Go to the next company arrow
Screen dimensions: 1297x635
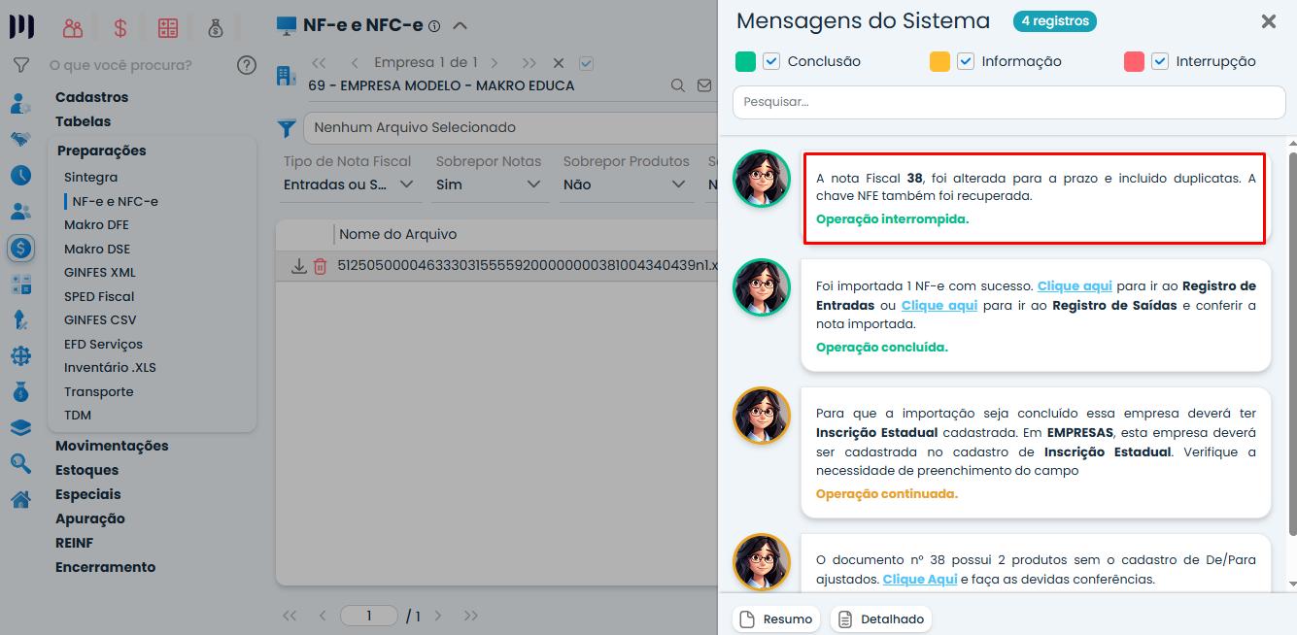tap(495, 62)
